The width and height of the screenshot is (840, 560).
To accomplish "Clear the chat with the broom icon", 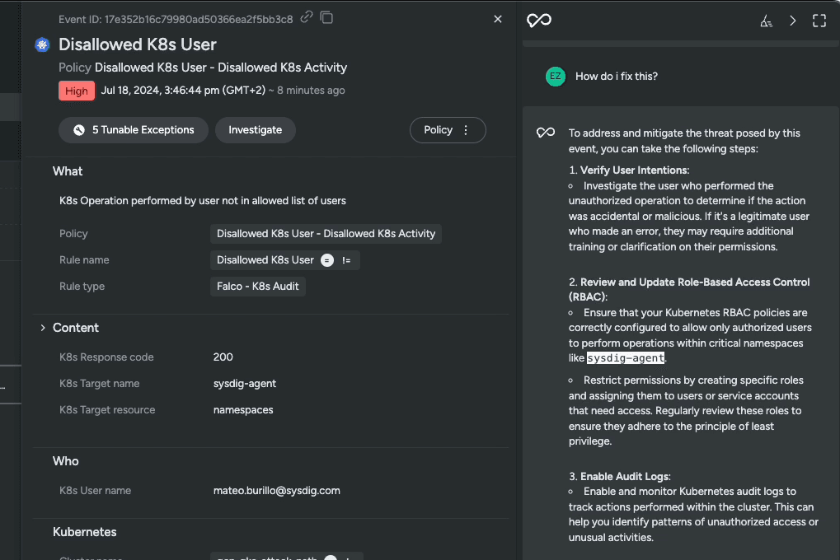I will [767, 21].
